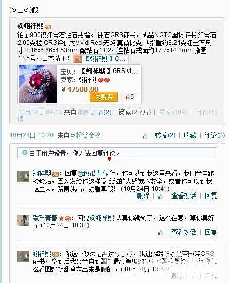
Task: Open 转发(2) repost link
Action: click(x=165, y=135)
